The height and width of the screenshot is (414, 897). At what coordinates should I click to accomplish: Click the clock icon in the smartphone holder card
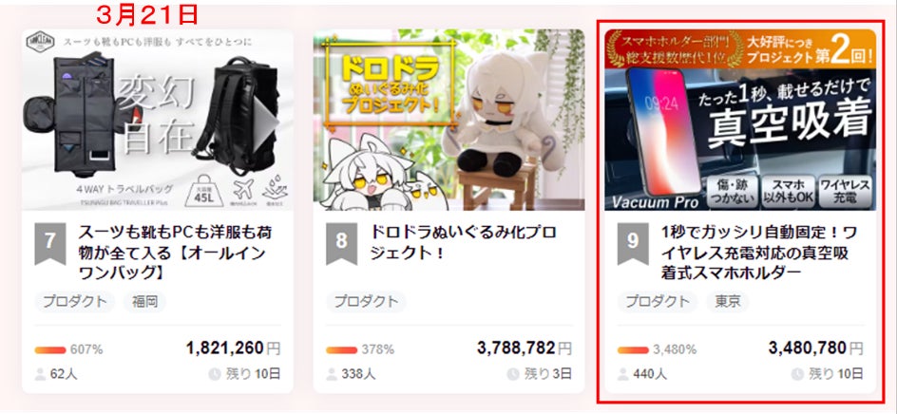click(x=797, y=374)
